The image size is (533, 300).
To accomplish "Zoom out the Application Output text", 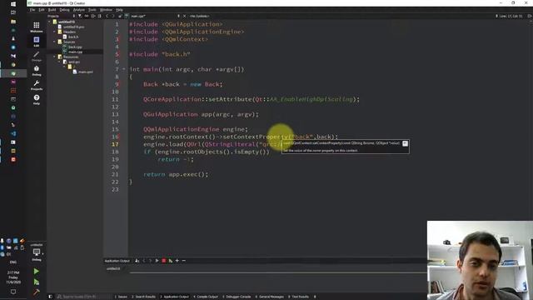I will (183, 261).
